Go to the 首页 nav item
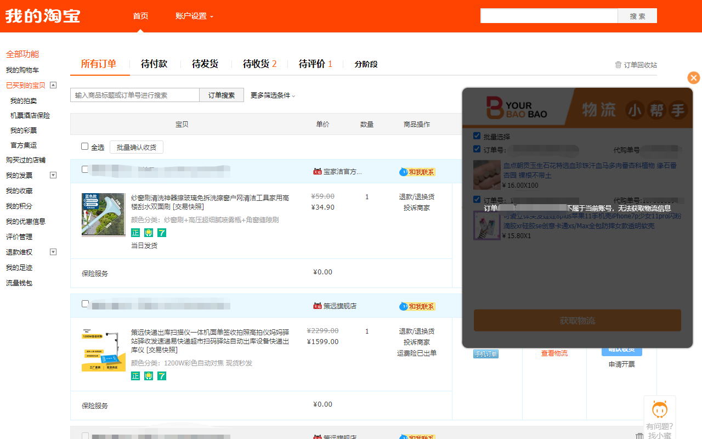 (x=140, y=16)
